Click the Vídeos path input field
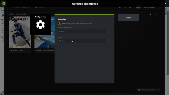This screenshot has width=169, height=95. coord(82,41)
